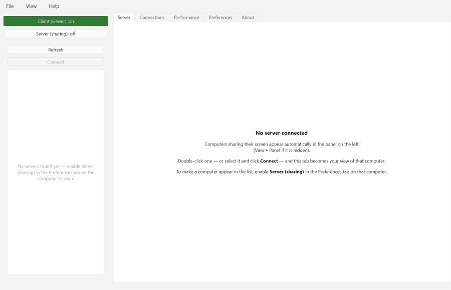Go to the Preferences tab

tap(220, 17)
